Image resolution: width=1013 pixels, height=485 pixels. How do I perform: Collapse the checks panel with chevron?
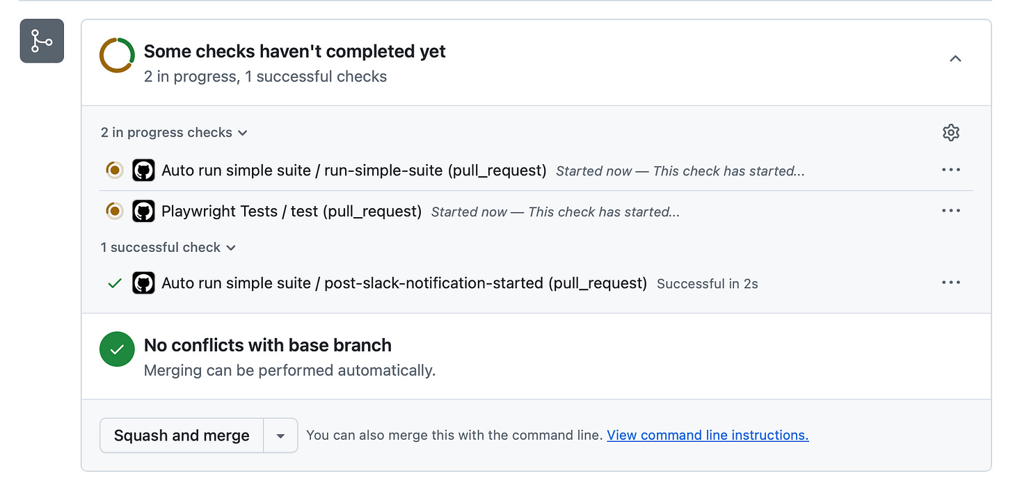click(955, 58)
